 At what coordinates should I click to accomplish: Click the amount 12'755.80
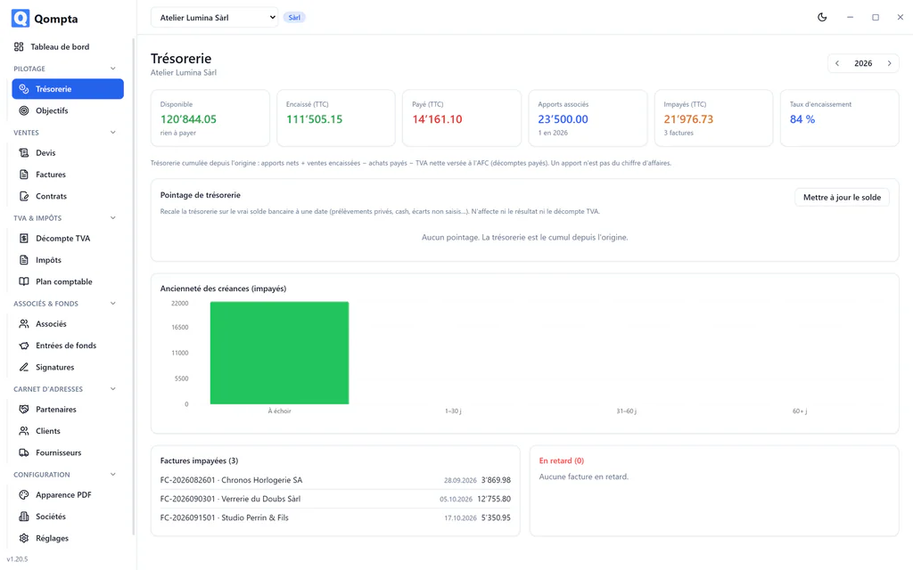pyautogui.click(x=494, y=499)
